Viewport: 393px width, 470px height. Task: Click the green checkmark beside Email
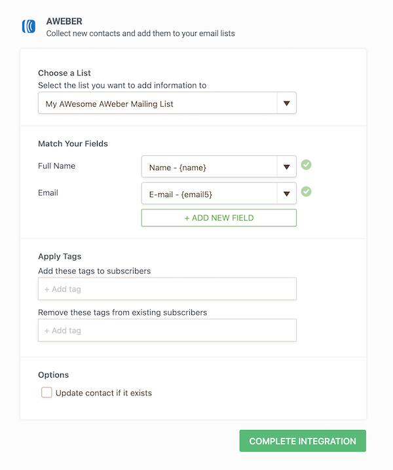(x=306, y=192)
